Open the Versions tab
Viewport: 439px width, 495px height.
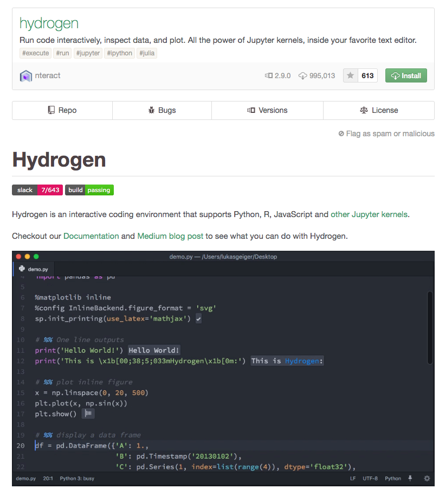coord(267,110)
